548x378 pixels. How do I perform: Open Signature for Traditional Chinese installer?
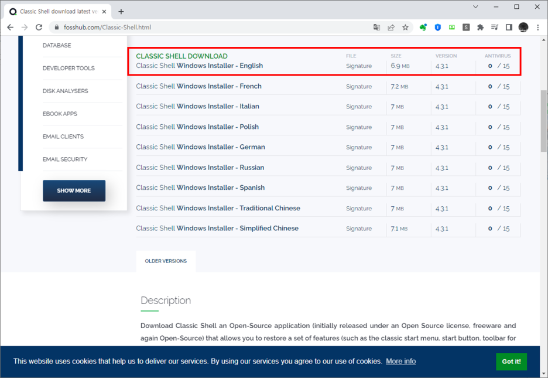359,209
